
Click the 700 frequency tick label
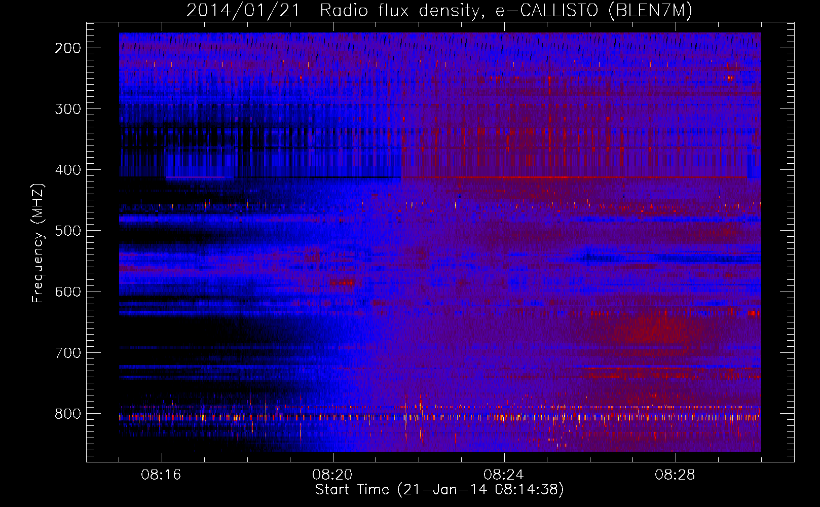(x=68, y=352)
